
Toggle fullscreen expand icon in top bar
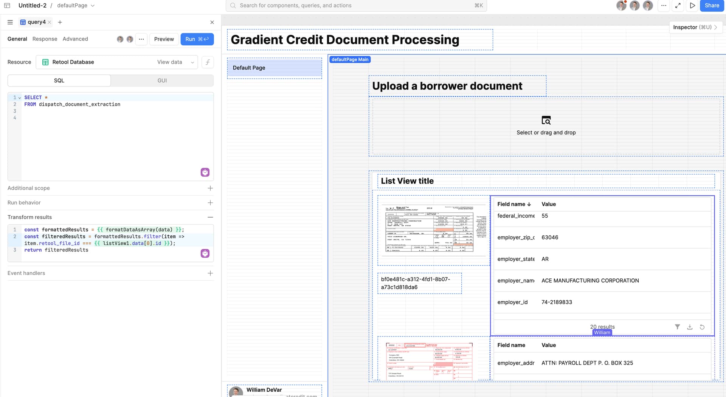click(x=678, y=6)
